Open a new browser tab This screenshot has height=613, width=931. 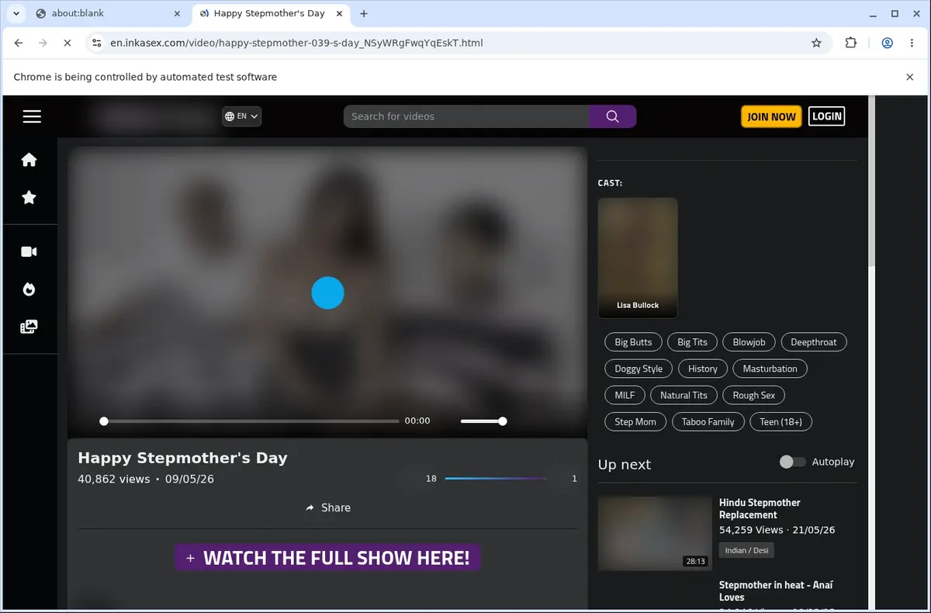click(x=364, y=13)
